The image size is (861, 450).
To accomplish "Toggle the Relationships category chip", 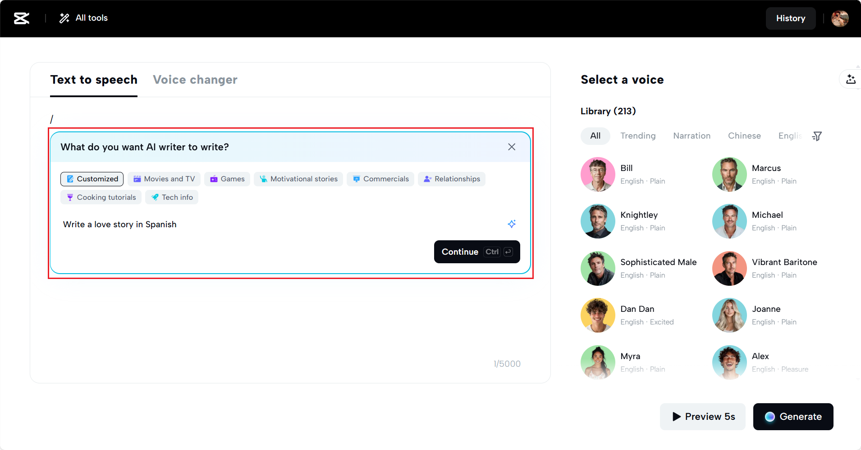I will tap(451, 179).
